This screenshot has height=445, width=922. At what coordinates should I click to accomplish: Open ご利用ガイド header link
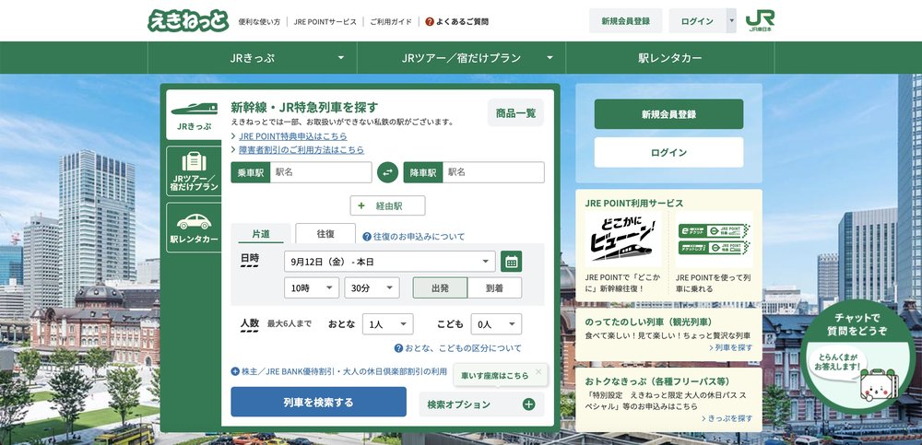point(391,22)
